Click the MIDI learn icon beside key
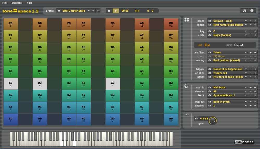The width and height of the screenshot is (260, 149). coord(210,31)
